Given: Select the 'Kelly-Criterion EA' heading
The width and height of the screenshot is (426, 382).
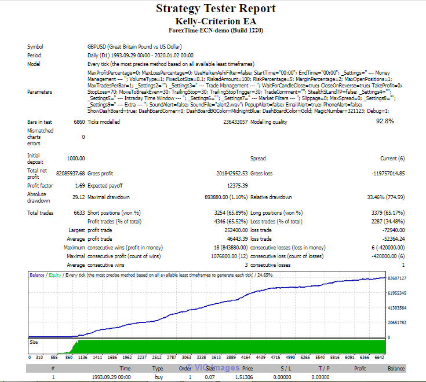Looking at the screenshot, I should coord(216,21).
